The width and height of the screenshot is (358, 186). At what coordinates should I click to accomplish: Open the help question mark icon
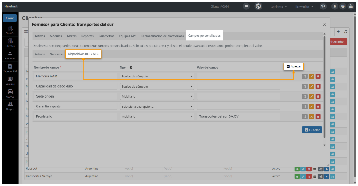343,6
